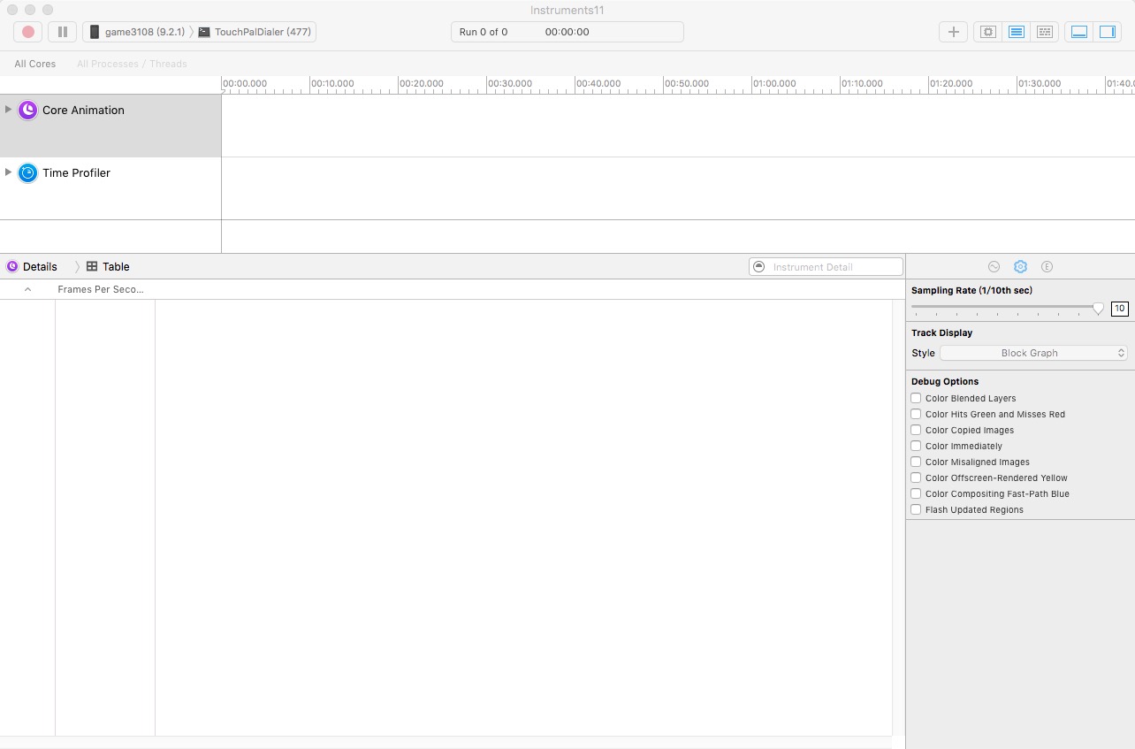Click the purple Core Animation instrument icon
1135x749 pixels.
click(28, 111)
